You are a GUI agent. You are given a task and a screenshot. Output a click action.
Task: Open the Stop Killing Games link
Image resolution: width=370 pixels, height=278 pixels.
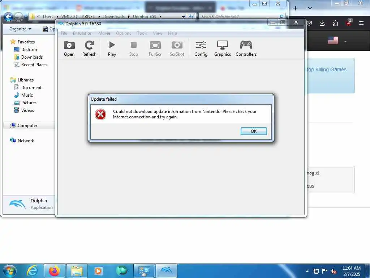tap(327, 69)
